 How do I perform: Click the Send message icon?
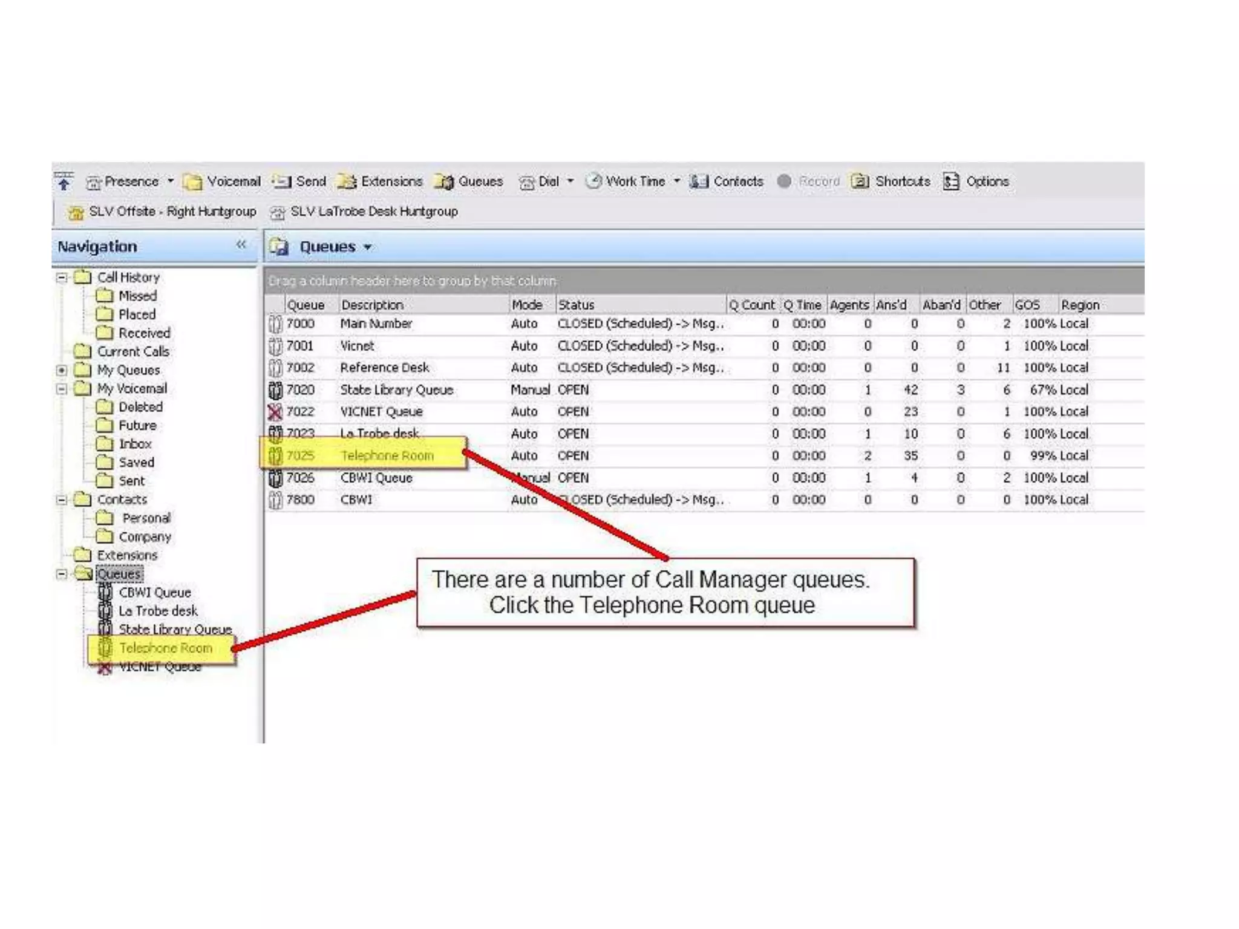282,181
